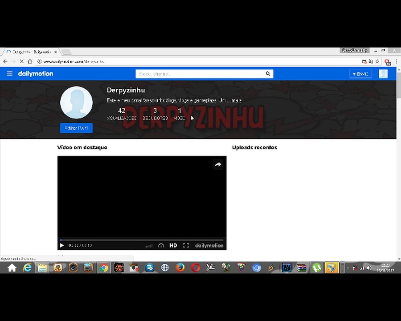The image size is (401, 321).
Task: Launch Internet Explorer from the taskbar
Action: point(27,268)
